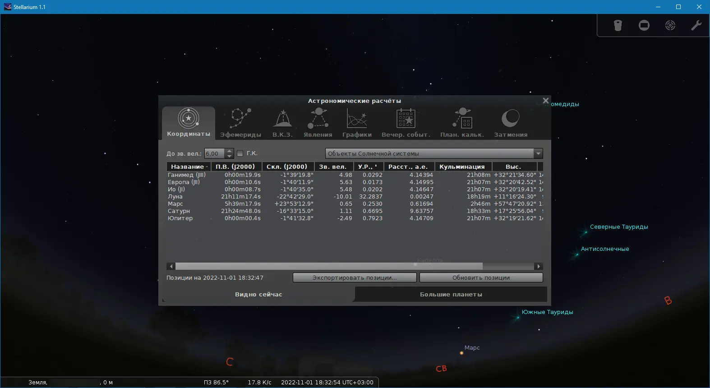The image size is (710, 388).
Task: Sort by Скл. (J2000) column header
Action: coord(288,166)
